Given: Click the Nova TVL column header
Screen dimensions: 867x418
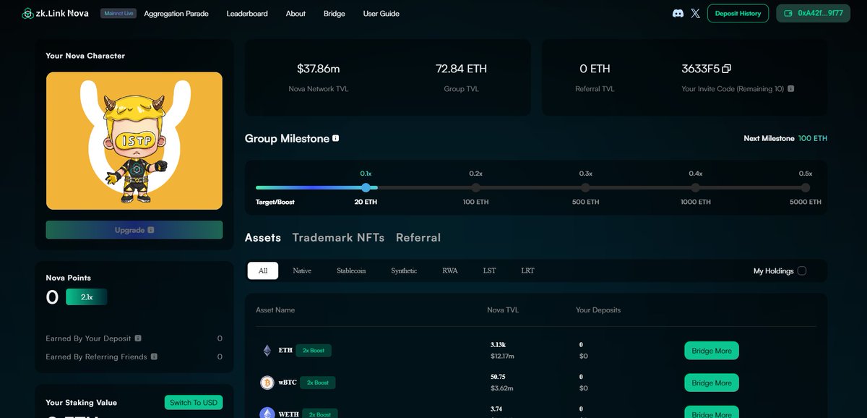Looking at the screenshot, I should (503, 310).
